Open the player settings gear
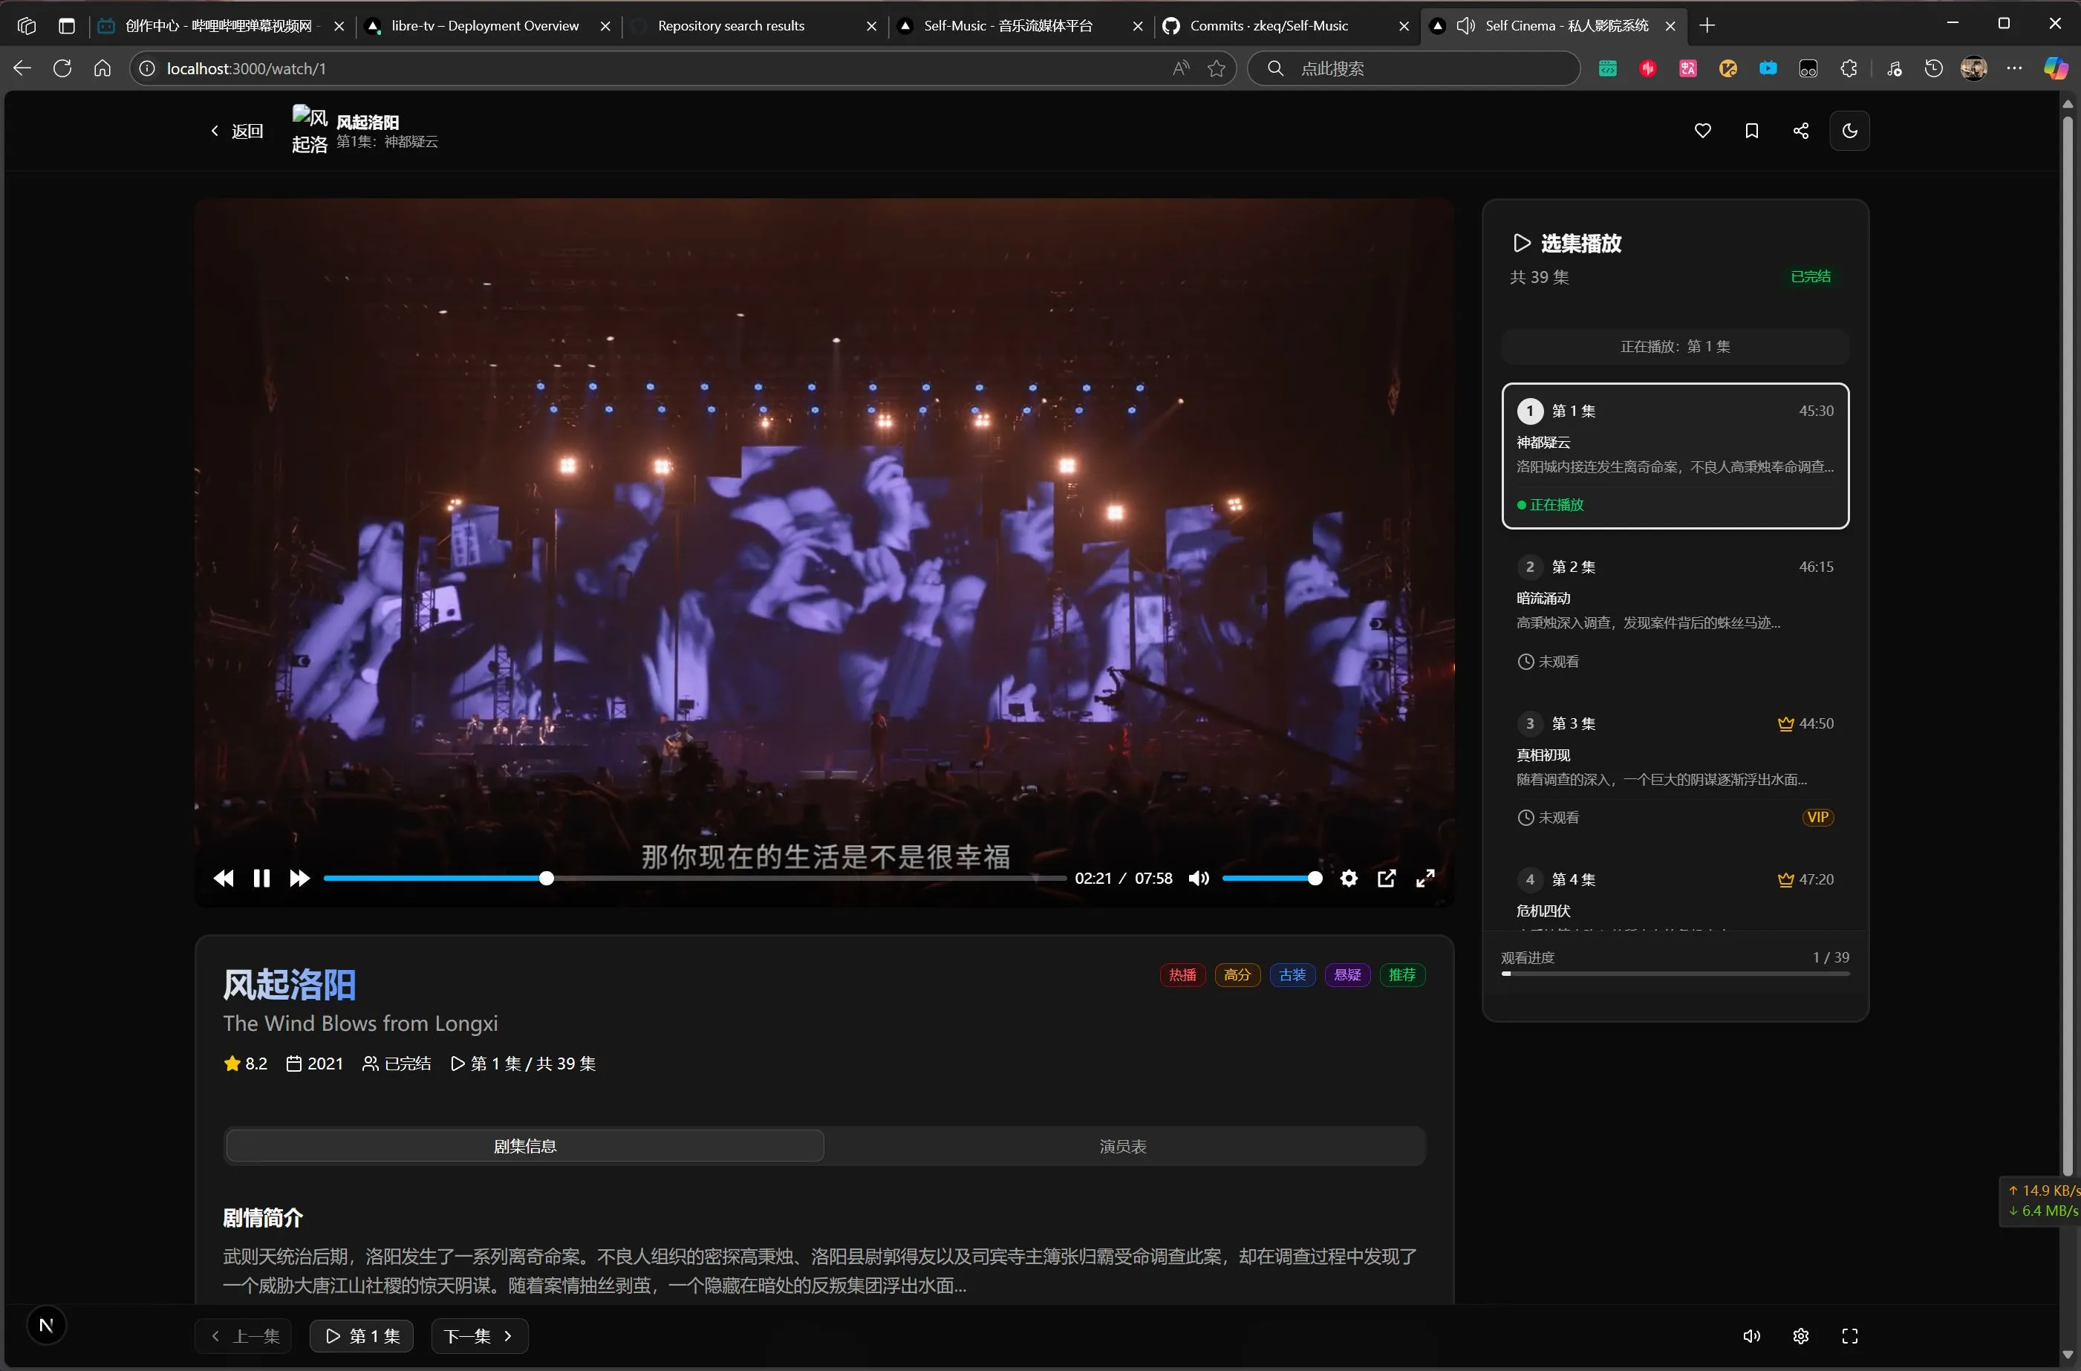The image size is (2081, 1371). point(1348,878)
